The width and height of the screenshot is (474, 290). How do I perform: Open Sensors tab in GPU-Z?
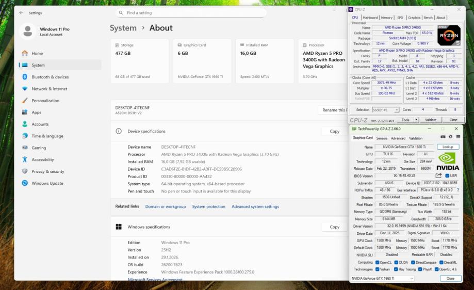[382, 138]
